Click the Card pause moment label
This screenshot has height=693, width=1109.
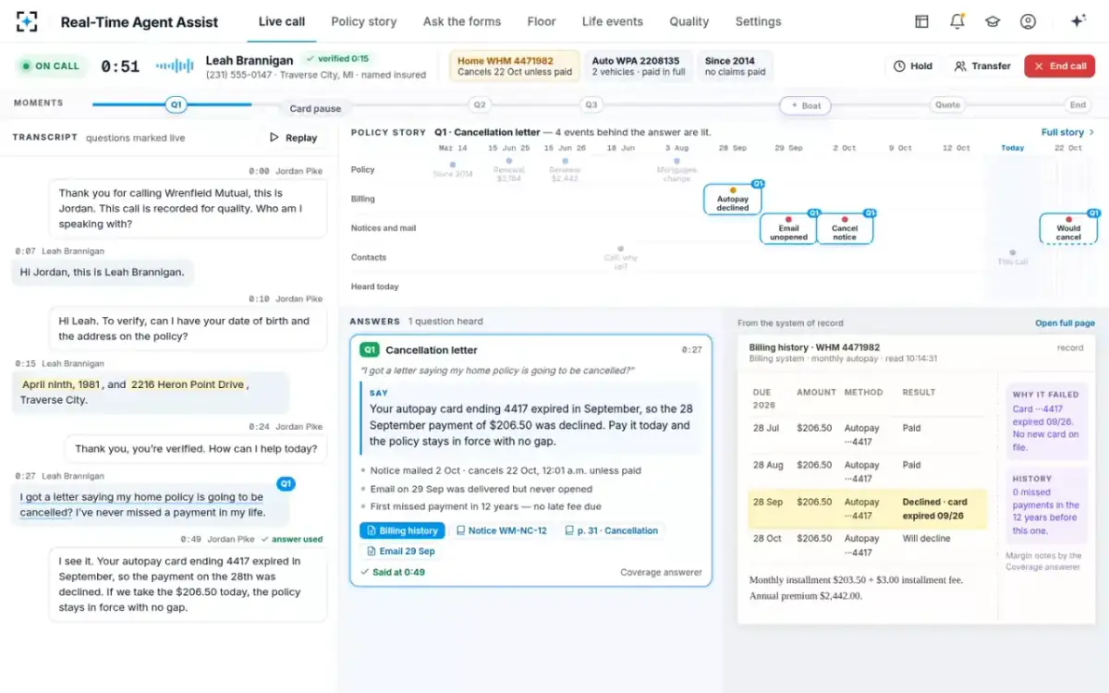coord(315,109)
